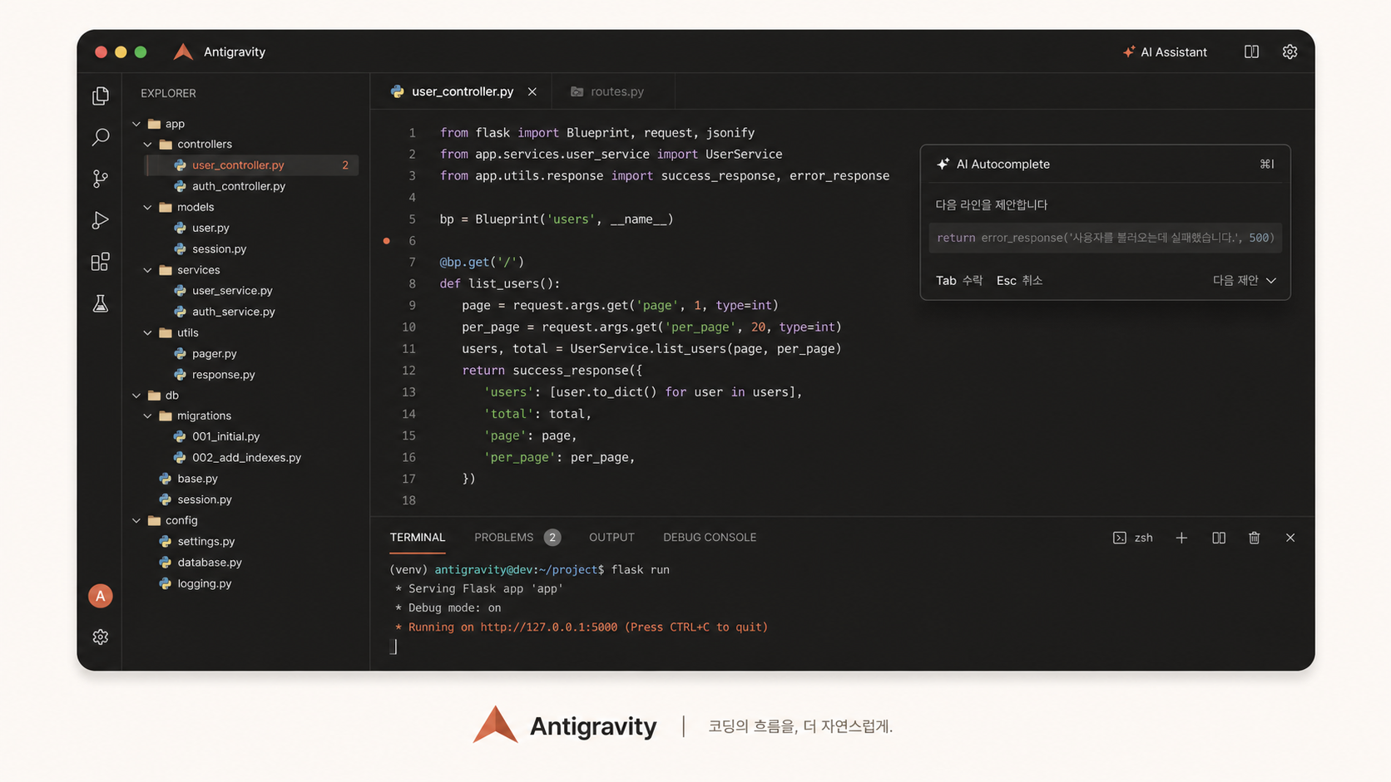
Task: Collapse the models folder
Action: [148, 207]
